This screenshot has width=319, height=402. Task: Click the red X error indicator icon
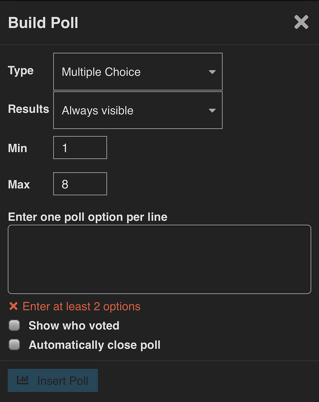(13, 306)
